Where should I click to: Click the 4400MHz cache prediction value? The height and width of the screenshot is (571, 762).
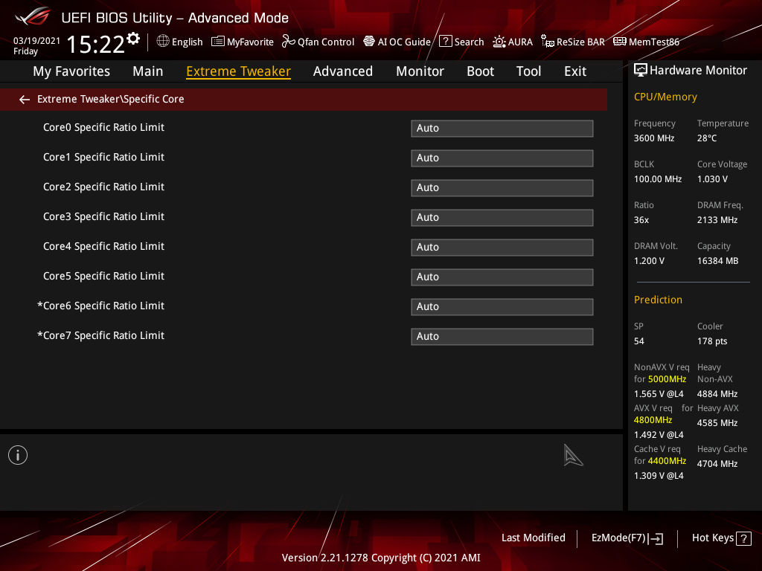click(x=667, y=461)
